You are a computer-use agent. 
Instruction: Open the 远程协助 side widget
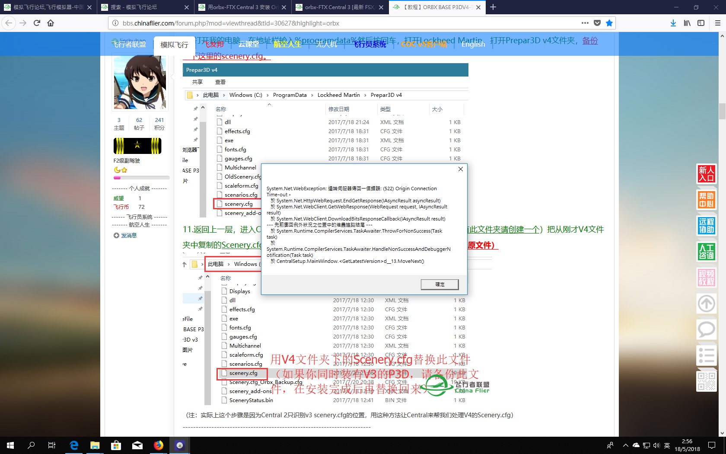pyautogui.click(x=707, y=226)
